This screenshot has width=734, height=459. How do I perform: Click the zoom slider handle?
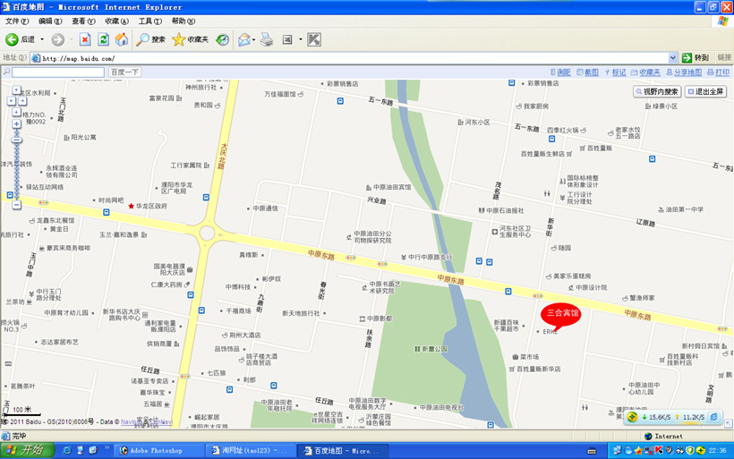16,140
